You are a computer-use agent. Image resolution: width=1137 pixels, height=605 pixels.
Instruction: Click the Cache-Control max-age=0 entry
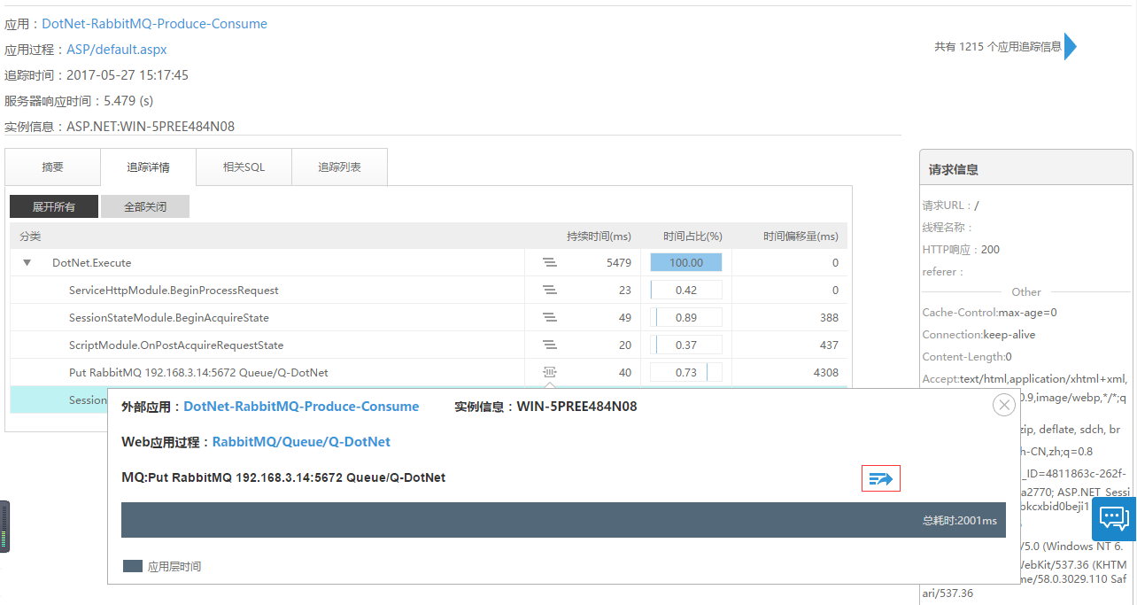(x=989, y=313)
